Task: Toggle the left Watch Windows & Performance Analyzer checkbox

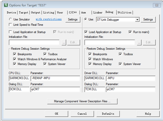Action: coord(15,59)
